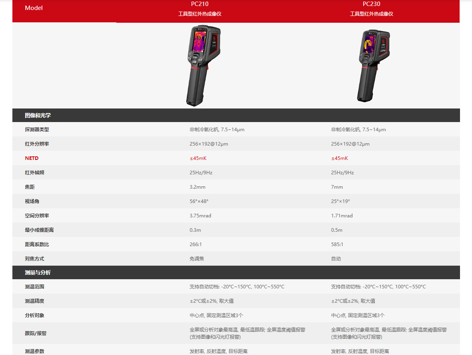The height and width of the screenshot is (355, 472).
Task: Select the 0.3m minimum imaging distance
Action: tap(195, 230)
